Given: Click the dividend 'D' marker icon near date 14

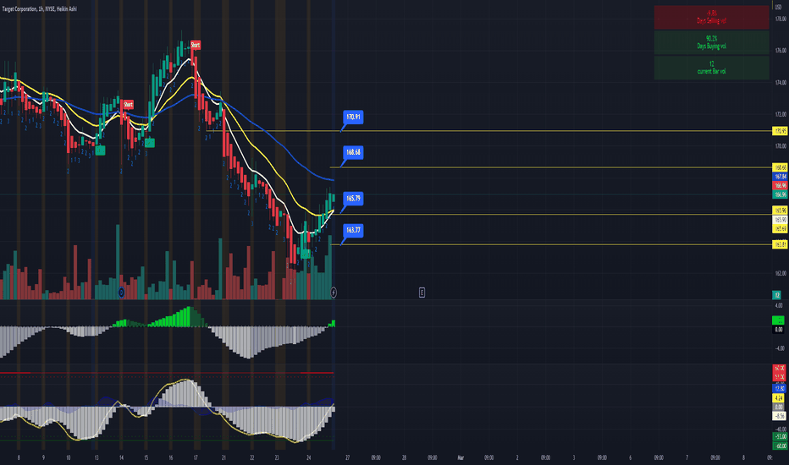Looking at the screenshot, I should click(121, 292).
